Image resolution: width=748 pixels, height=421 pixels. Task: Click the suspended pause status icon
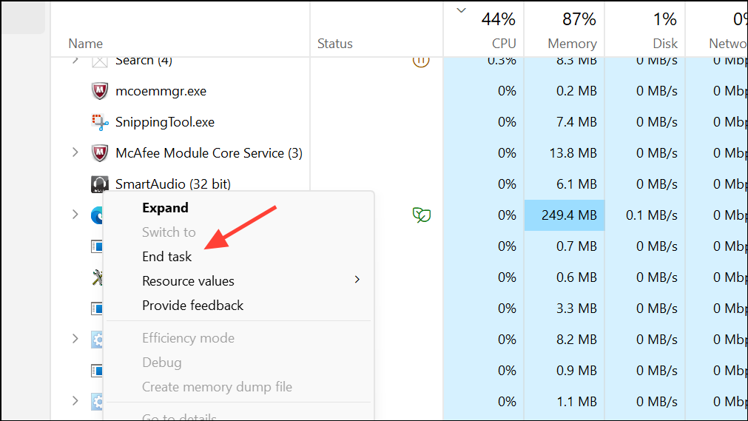tap(421, 61)
